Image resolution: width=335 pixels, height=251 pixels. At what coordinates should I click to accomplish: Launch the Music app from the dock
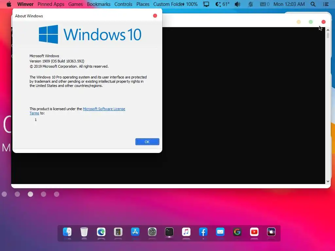(x=186, y=232)
